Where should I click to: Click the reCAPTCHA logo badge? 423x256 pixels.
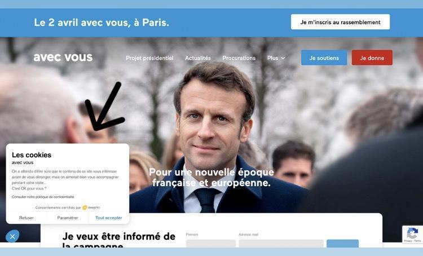click(412, 233)
